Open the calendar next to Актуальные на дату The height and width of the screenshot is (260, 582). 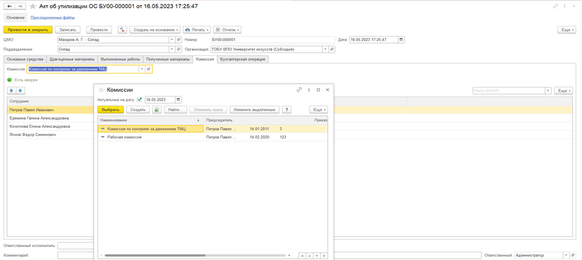coord(179,99)
